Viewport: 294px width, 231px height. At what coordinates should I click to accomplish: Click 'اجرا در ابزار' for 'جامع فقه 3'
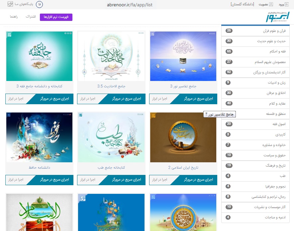pos(16,99)
